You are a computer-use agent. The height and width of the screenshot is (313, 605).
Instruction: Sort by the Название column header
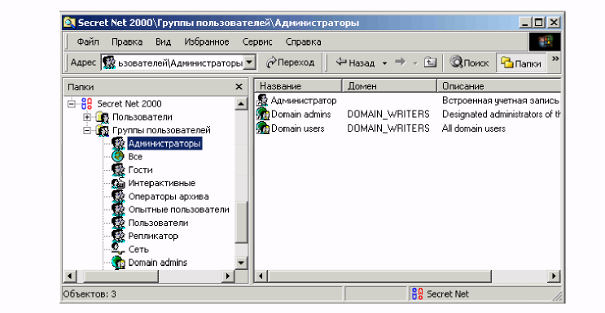298,85
